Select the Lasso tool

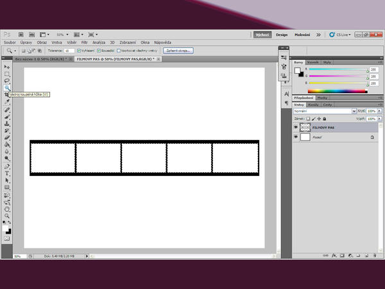7,80
